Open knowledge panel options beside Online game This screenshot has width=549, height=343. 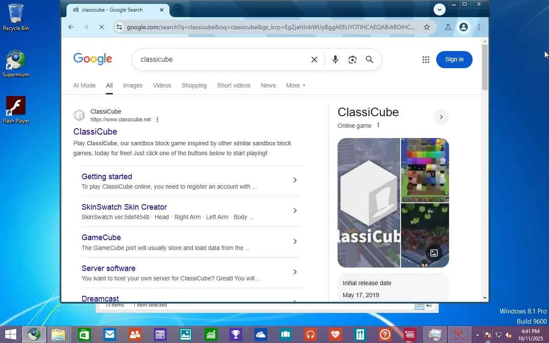tap(378, 125)
